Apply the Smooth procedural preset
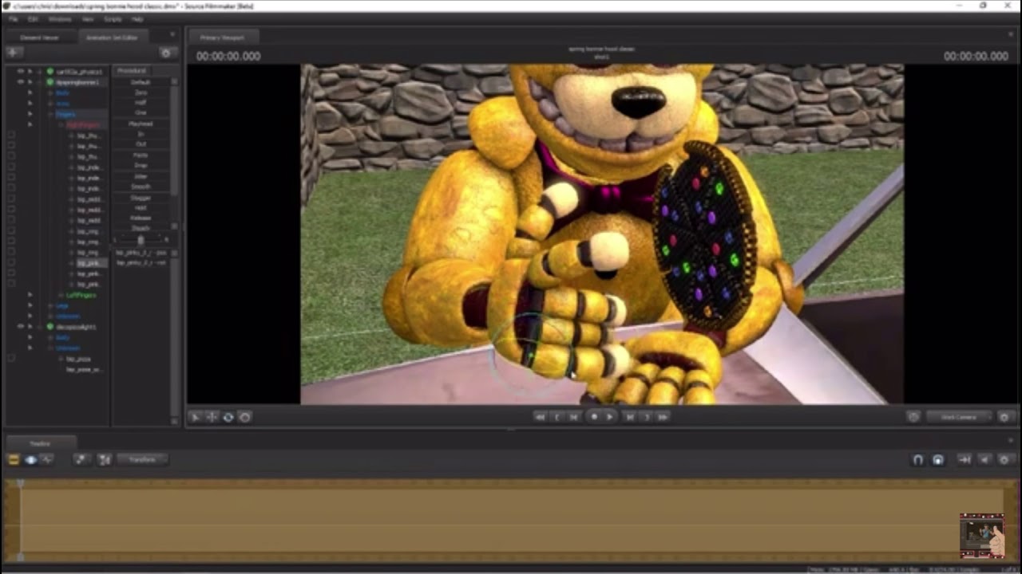Viewport: 1022px width, 574px height. click(141, 187)
